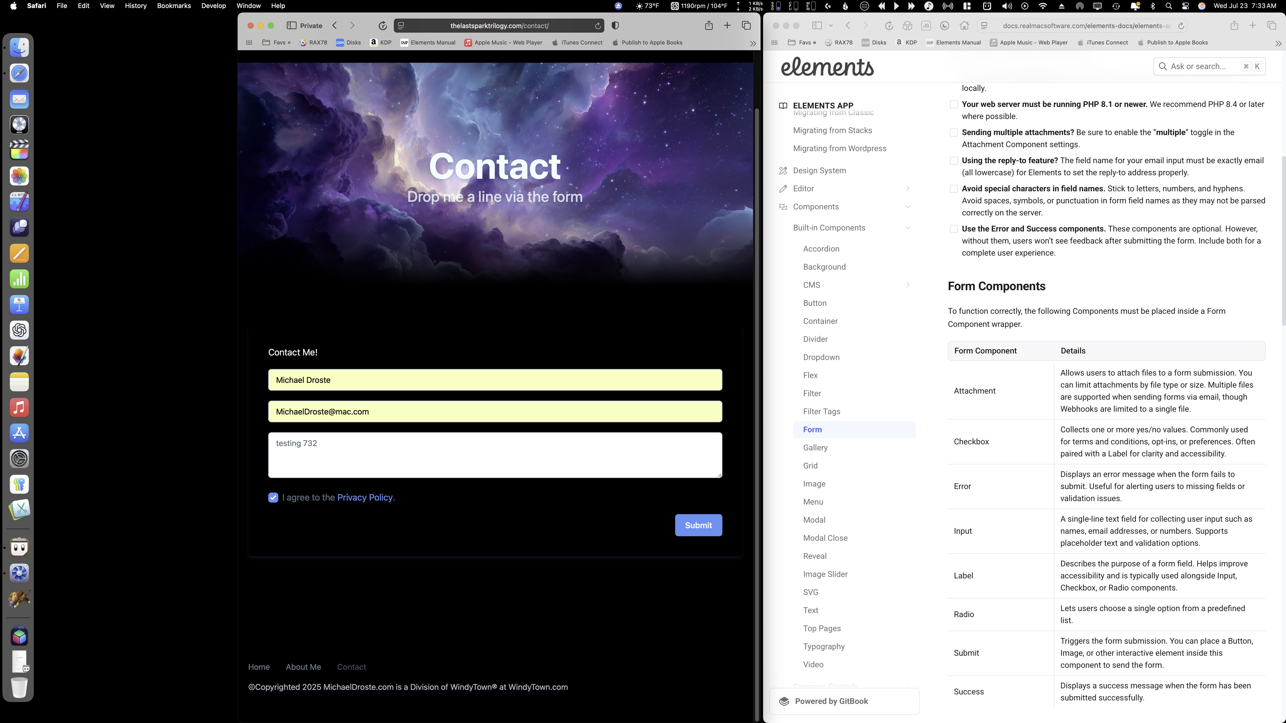Open Migrating from Stacks page

[x=832, y=131]
